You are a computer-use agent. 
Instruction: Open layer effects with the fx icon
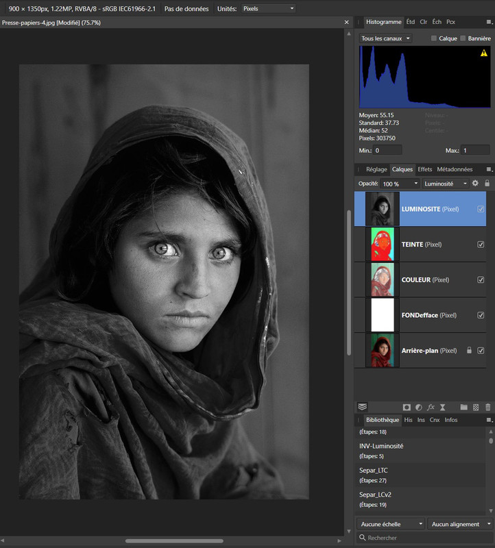(x=431, y=407)
